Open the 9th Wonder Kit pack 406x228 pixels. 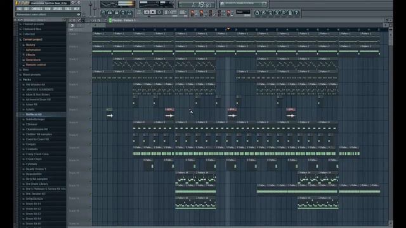pos(35,84)
